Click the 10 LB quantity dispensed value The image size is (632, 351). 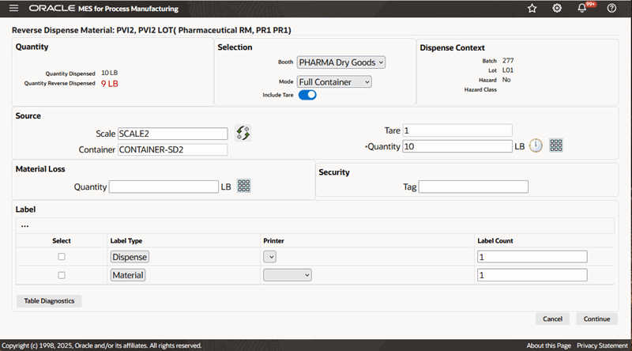click(109, 73)
